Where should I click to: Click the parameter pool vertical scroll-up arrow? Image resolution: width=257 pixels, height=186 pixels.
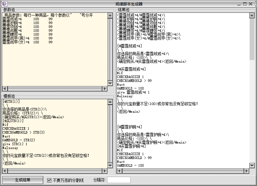coord(110,15)
